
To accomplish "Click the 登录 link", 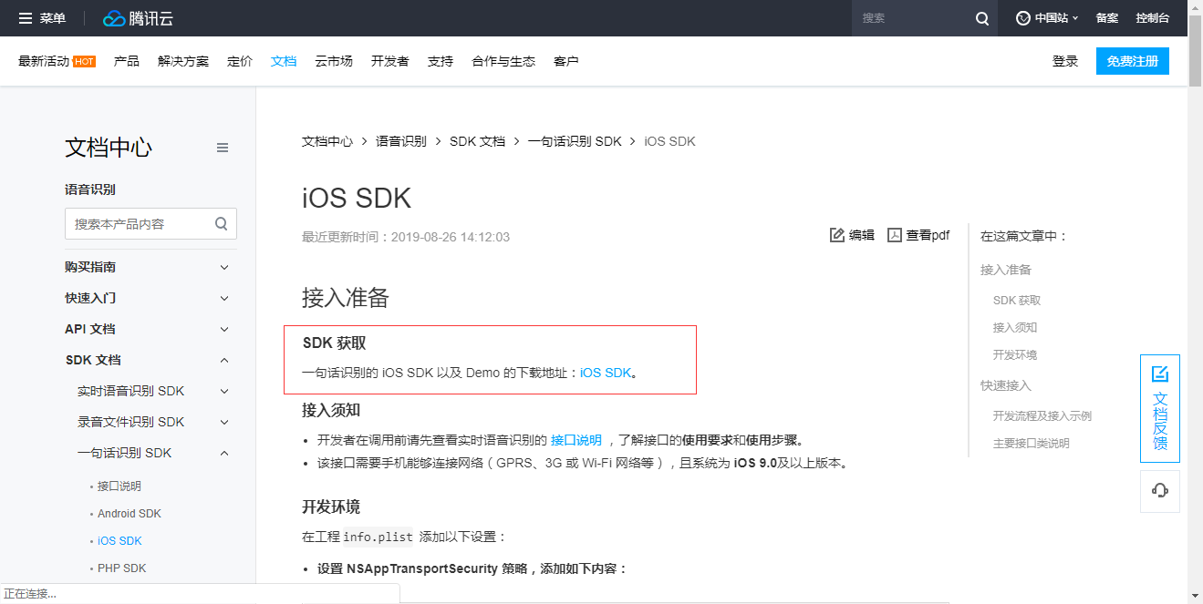I will 1065,61.
